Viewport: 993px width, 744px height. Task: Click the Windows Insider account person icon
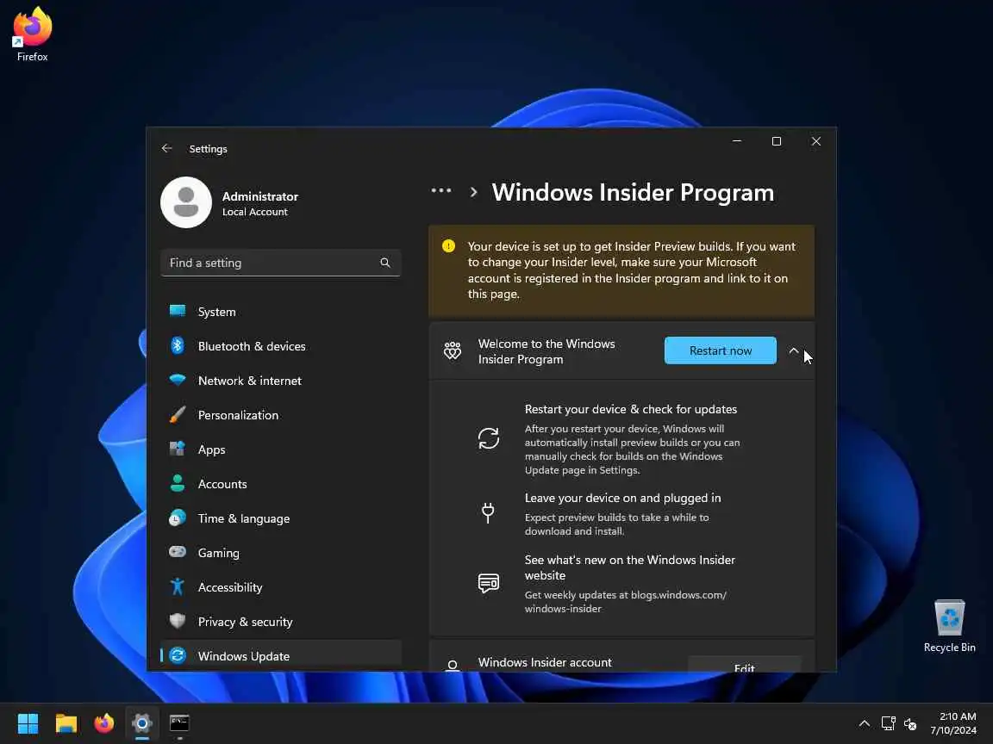[x=453, y=666]
